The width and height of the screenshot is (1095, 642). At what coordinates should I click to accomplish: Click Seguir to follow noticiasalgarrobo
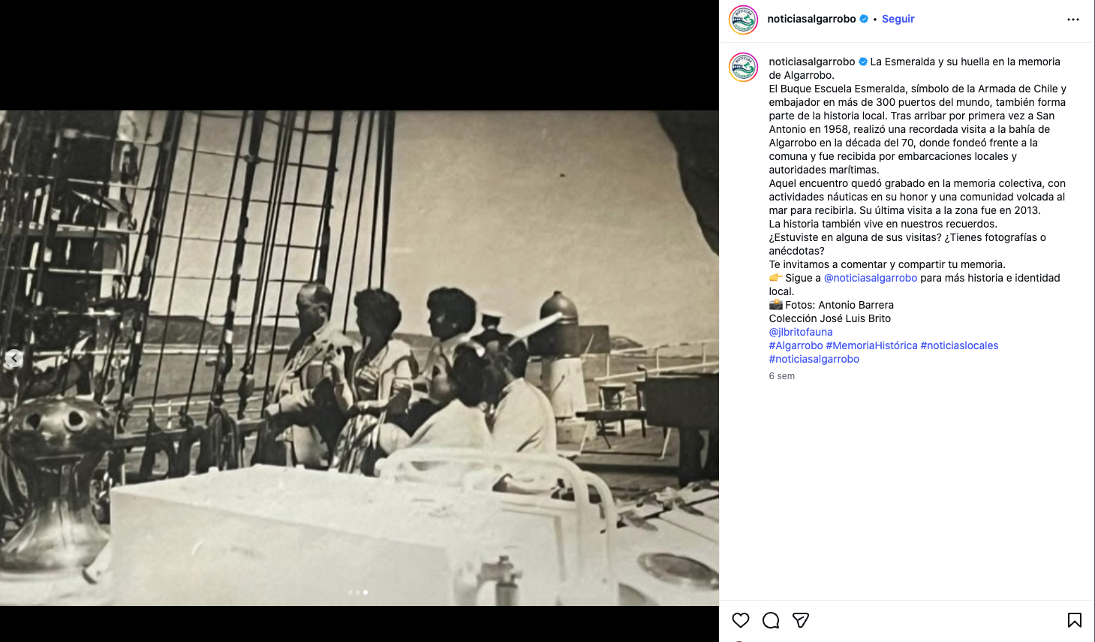click(898, 19)
